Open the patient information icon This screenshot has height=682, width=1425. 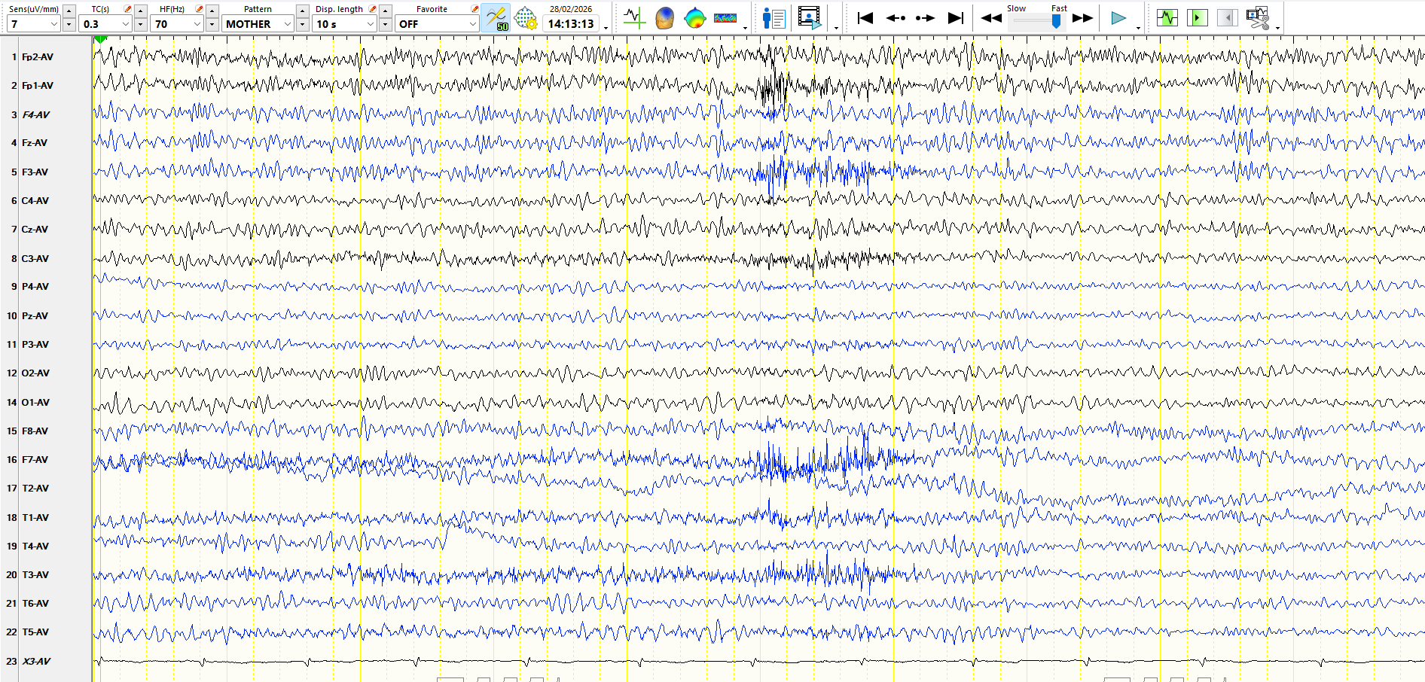click(774, 17)
